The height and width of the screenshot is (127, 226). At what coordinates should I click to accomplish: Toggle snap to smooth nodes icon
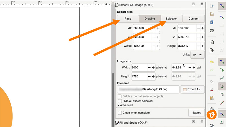(x=222, y=94)
